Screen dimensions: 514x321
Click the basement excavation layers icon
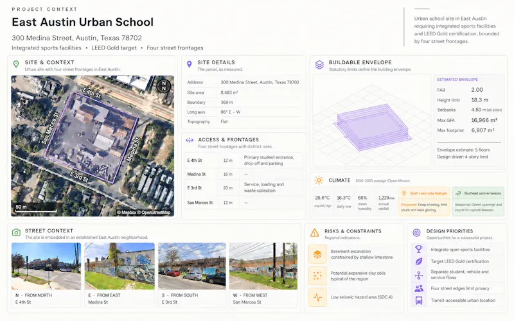pyautogui.click(x=317, y=254)
